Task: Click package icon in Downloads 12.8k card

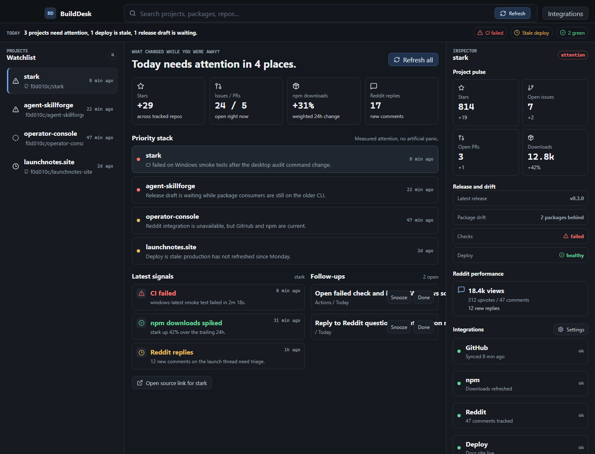Action: [x=531, y=137]
